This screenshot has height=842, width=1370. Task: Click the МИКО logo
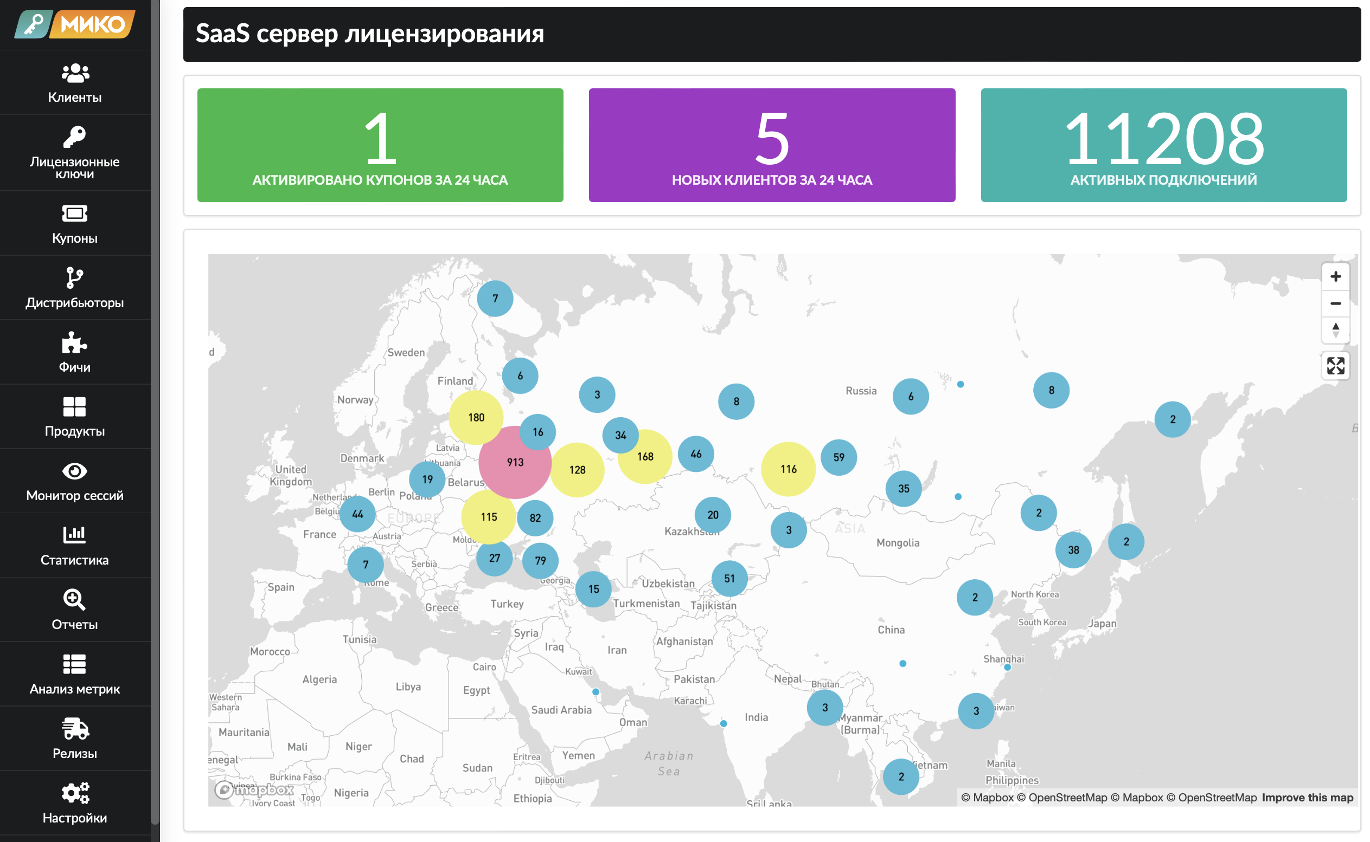[75, 24]
